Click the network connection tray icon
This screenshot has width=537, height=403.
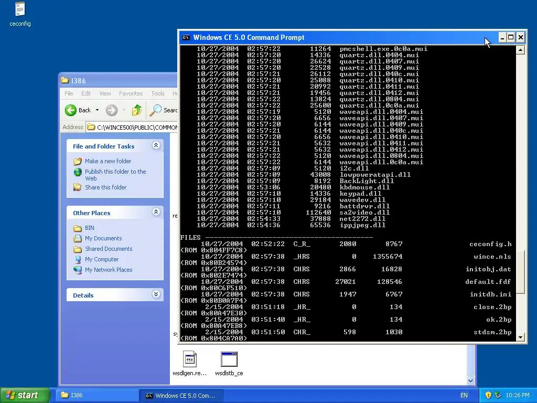coord(498,395)
